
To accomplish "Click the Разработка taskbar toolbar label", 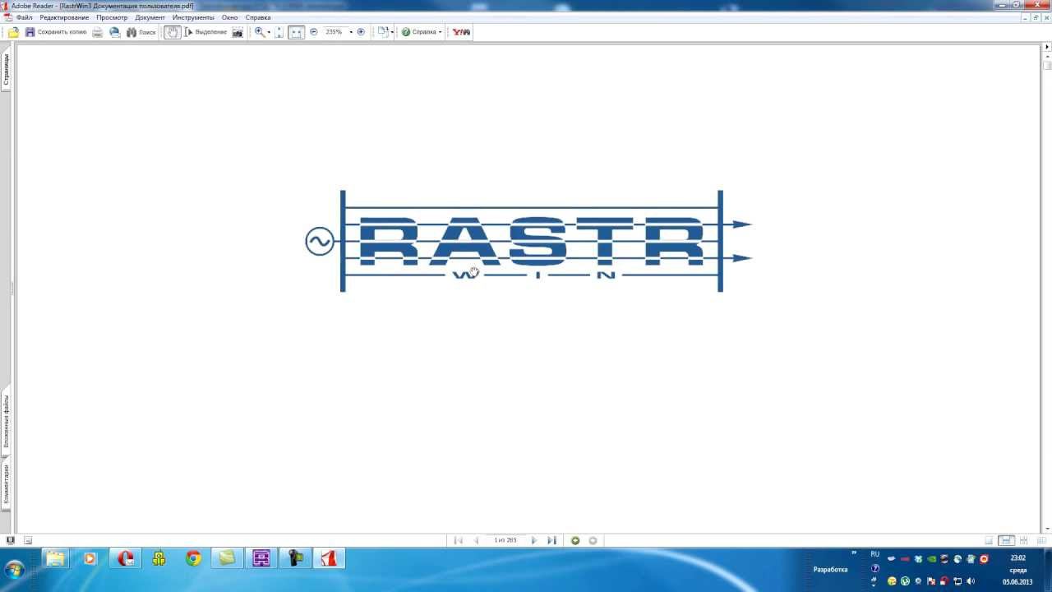I will pyautogui.click(x=830, y=569).
